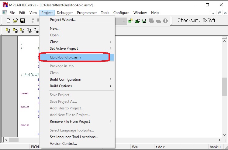This screenshot has height=150, width=228.
Task: Click the document icon left of File menu
Action: [5, 13]
